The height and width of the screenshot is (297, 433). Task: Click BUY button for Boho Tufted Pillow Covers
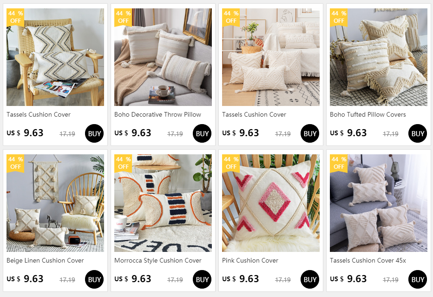418,133
